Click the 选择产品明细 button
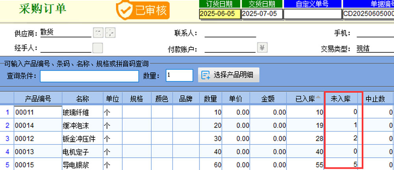The height and width of the screenshot is (170, 394). click(229, 75)
